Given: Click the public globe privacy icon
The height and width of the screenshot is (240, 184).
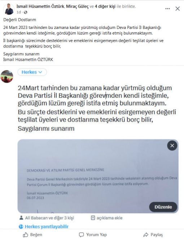Looking at the screenshot, I should pos(26,12).
